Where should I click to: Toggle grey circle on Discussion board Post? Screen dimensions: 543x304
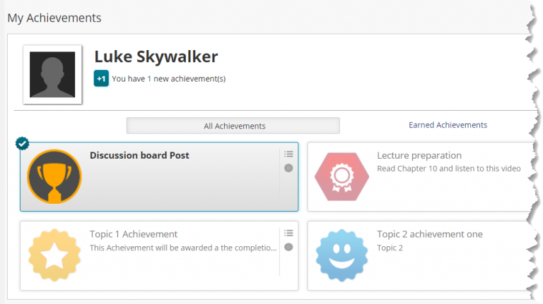[288, 168]
